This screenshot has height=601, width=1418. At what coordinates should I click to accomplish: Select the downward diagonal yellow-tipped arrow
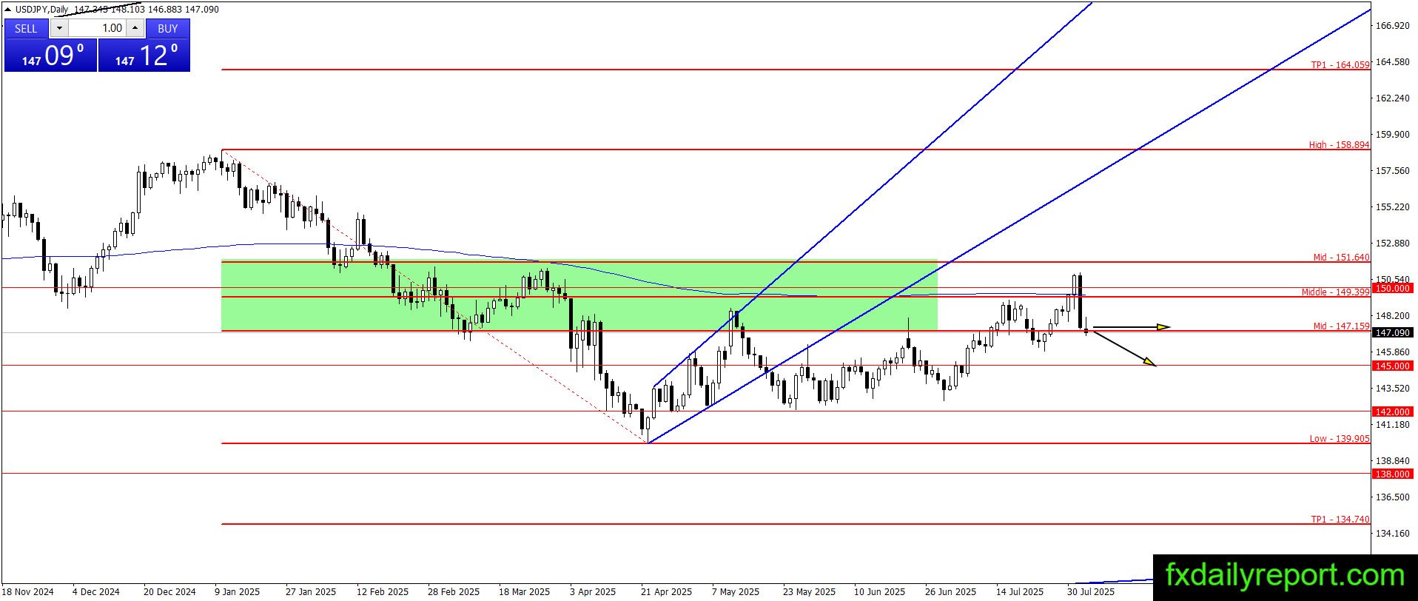[1125, 348]
